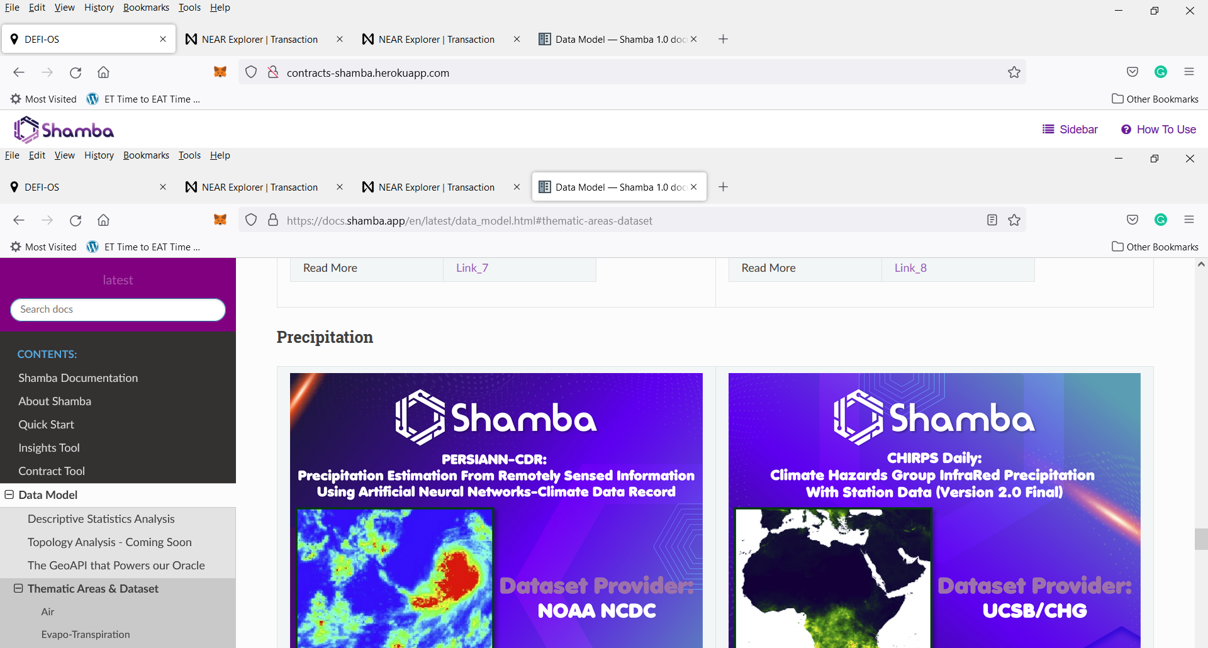Viewport: 1208px width, 648px height.
Task: Open new tab with plus in lower window
Action: click(x=724, y=187)
